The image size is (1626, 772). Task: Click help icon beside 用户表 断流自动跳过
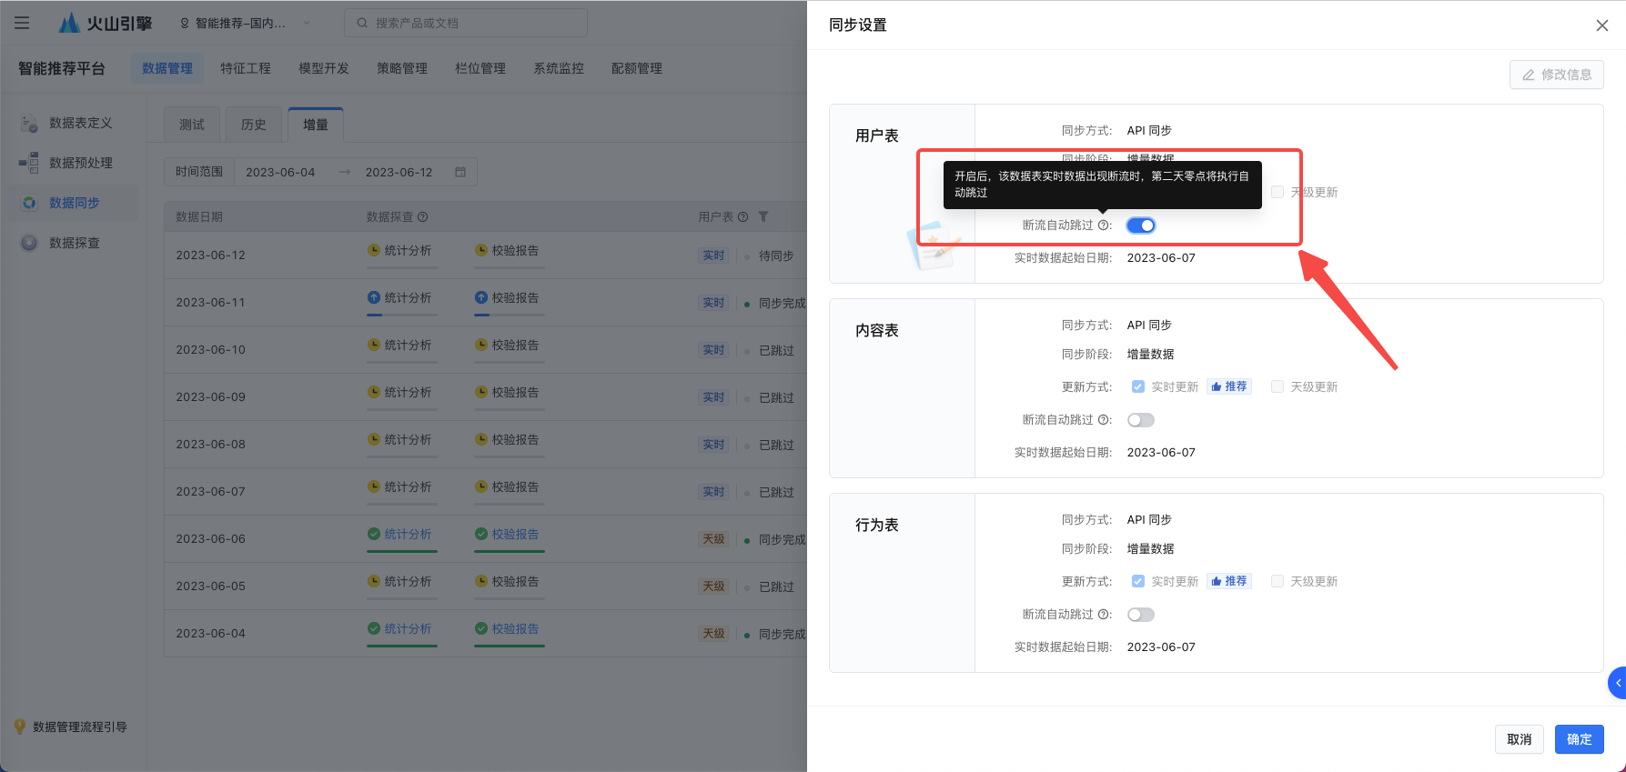tap(1103, 226)
